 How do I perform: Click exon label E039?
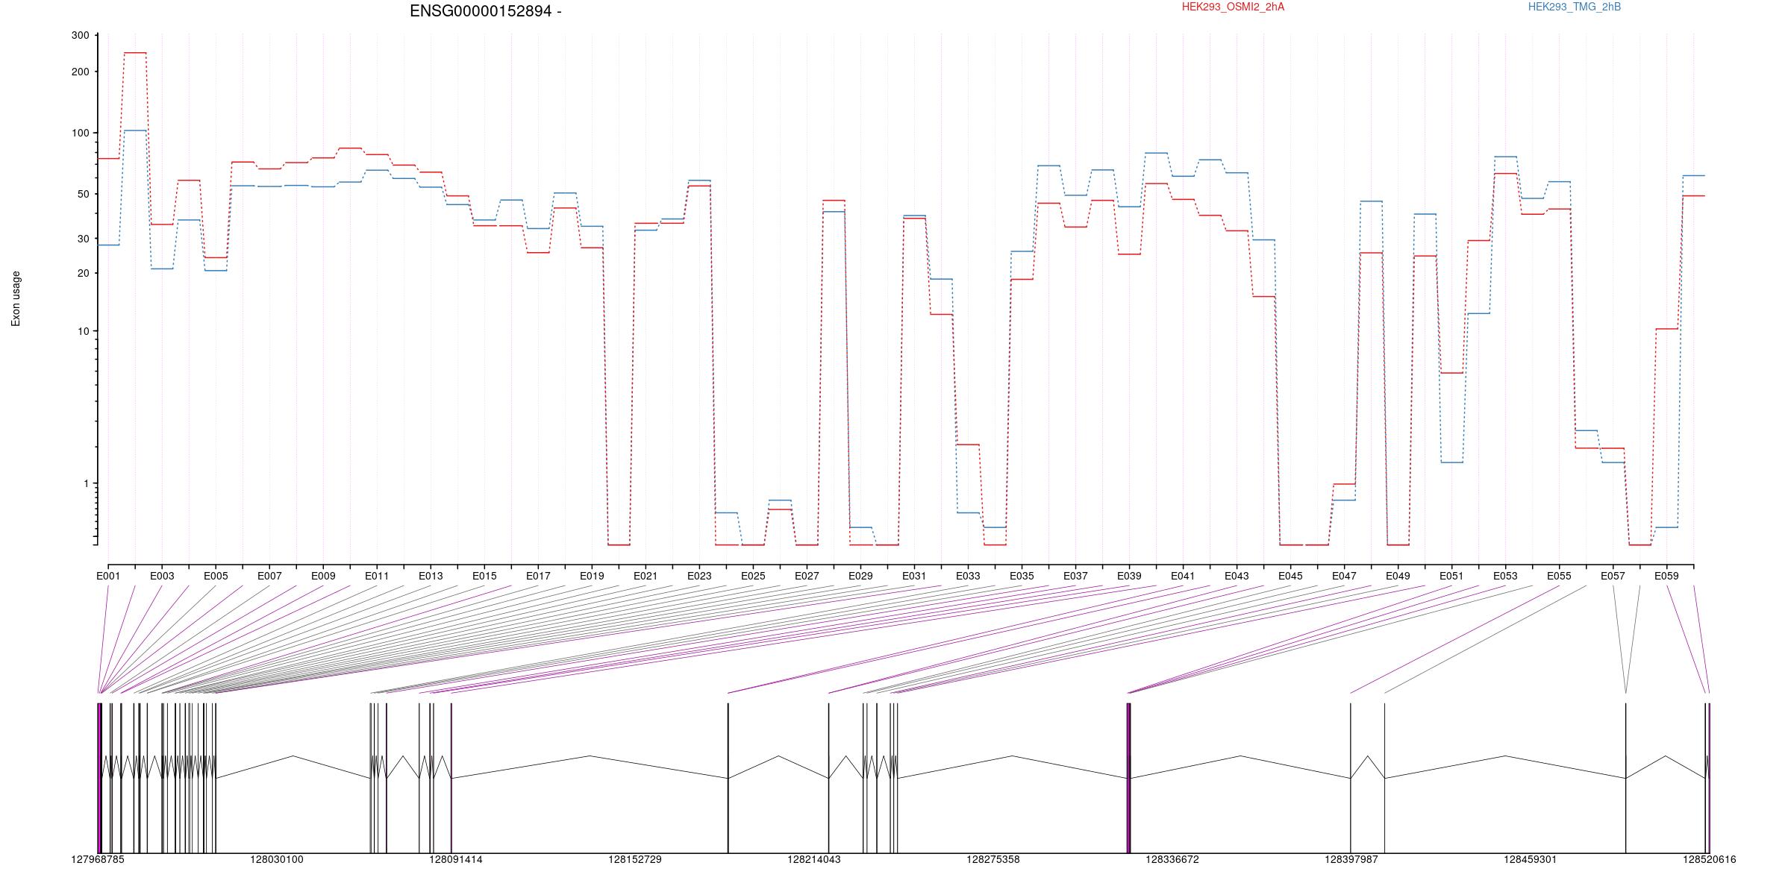[1129, 576]
